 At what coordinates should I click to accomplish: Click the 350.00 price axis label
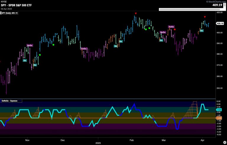220,88
